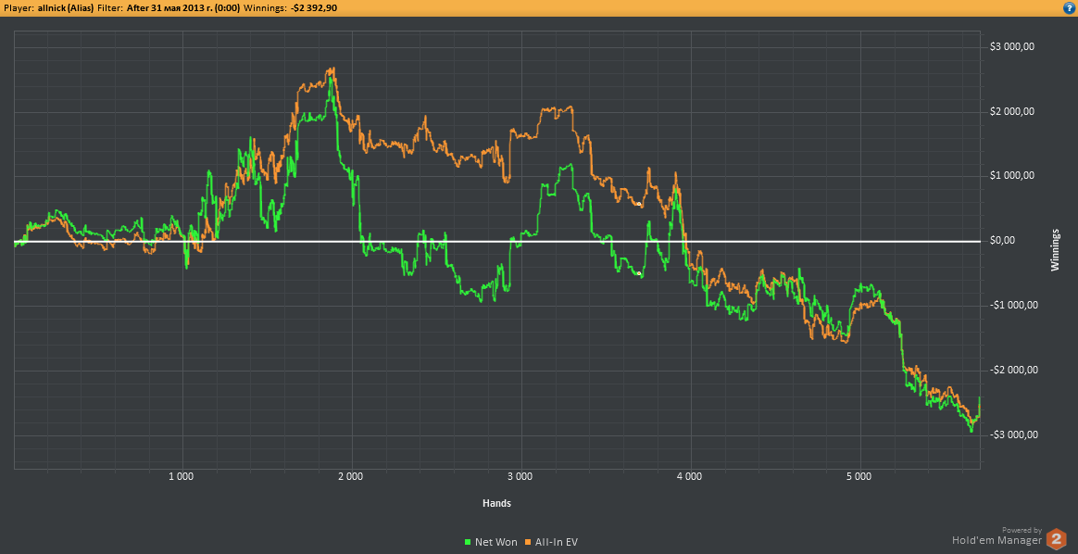Click the orange All-In EV legend square
The height and width of the screenshot is (554, 1078).
click(x=527, y=542)
